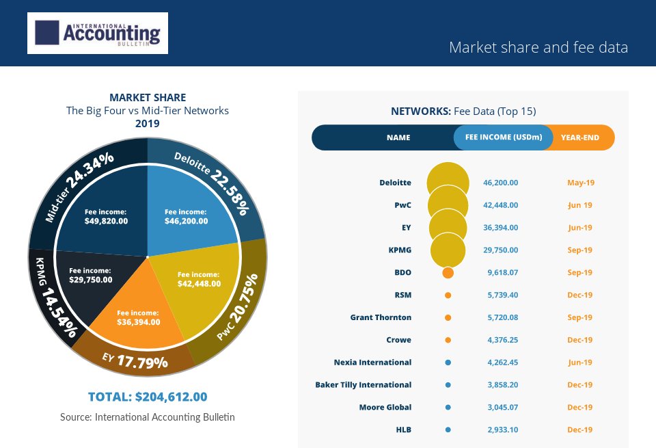Viewport: 656px width, 448px height.
Task: Select the FEE INCOME (USDm) column header
Action: click(x=504, y=137)
